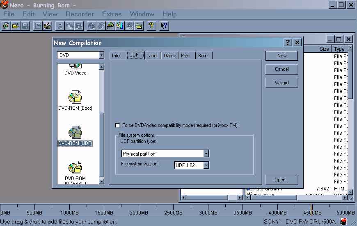Click the Nero application icon in title bar
Screen dimensions: 357x226
(4, 5)
